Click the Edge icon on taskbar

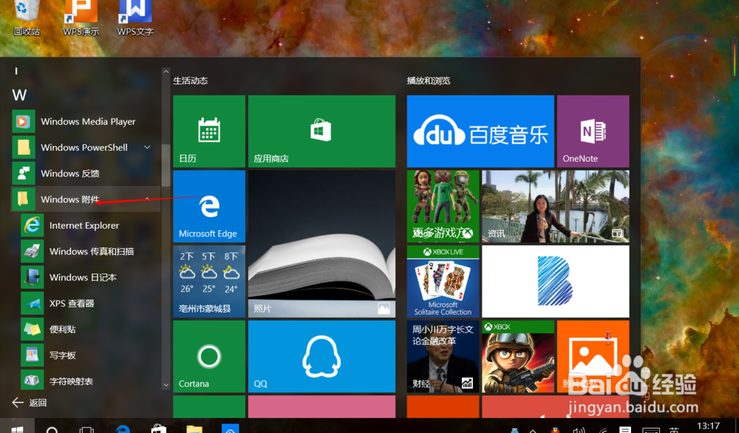123,429
